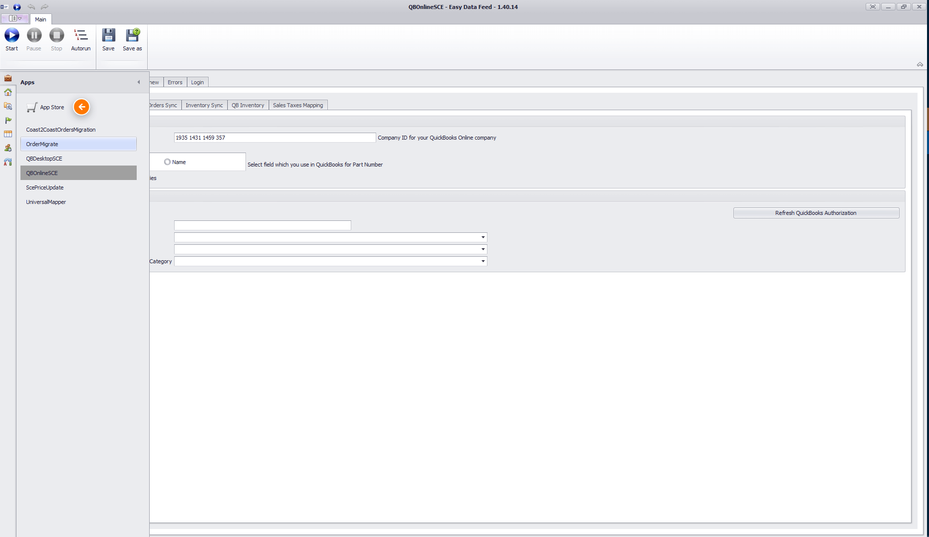Select Coast2CoastOrdersMigration app
Viewport: 929px width, 537px height.
(x=78, y=130)
